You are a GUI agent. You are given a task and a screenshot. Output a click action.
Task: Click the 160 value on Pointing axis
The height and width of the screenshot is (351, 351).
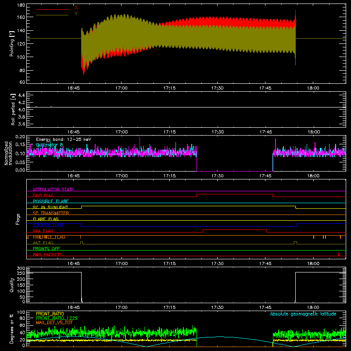tap(21, 17)
